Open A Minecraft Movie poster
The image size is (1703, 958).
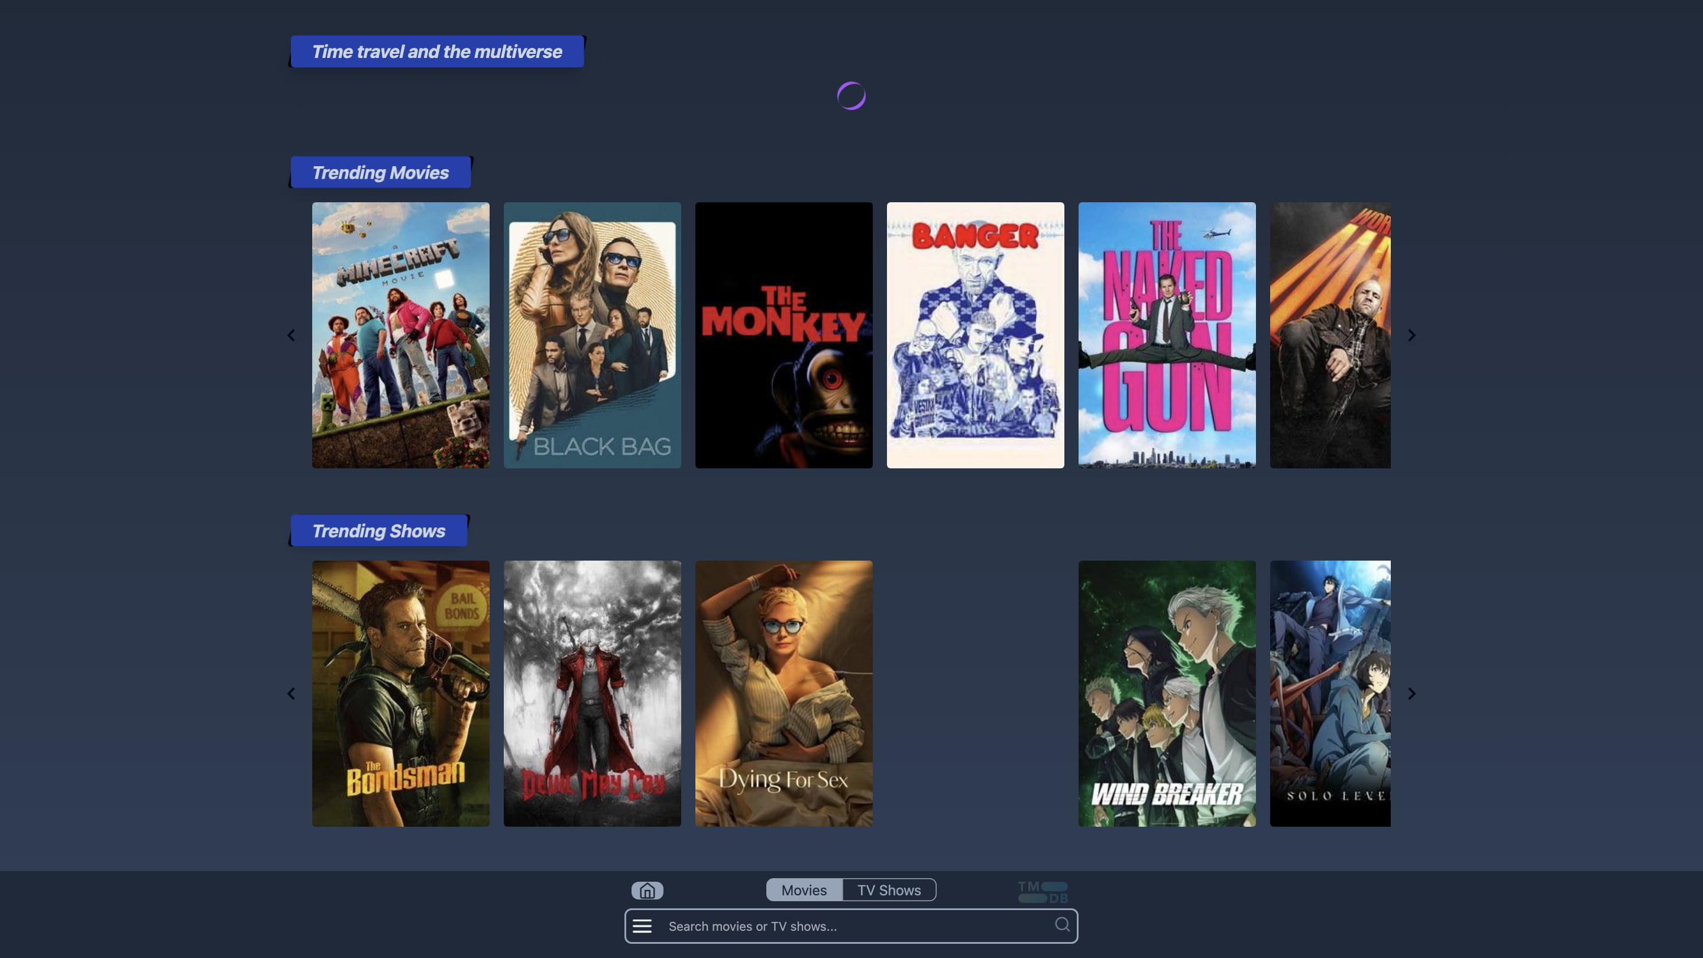[x=401, y=335]
